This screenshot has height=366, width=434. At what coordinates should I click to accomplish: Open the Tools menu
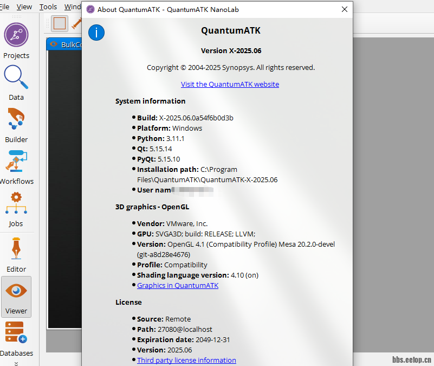coord(48,7)
